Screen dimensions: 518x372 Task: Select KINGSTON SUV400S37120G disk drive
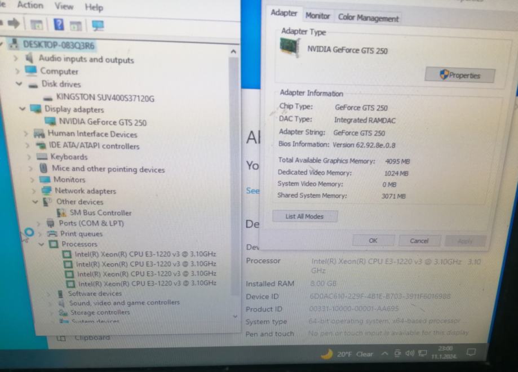coord(105,98)
